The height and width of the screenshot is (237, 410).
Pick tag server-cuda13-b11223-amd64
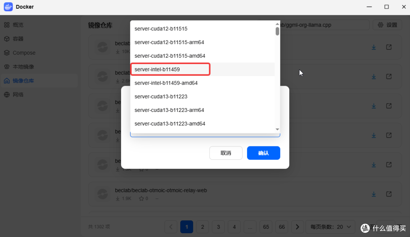tap(202, 124)
